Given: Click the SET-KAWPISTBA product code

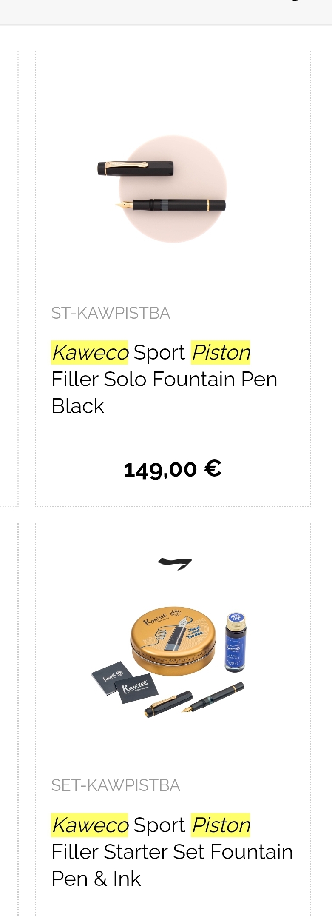Looking at the screenshot, I should tap(116, 785).
